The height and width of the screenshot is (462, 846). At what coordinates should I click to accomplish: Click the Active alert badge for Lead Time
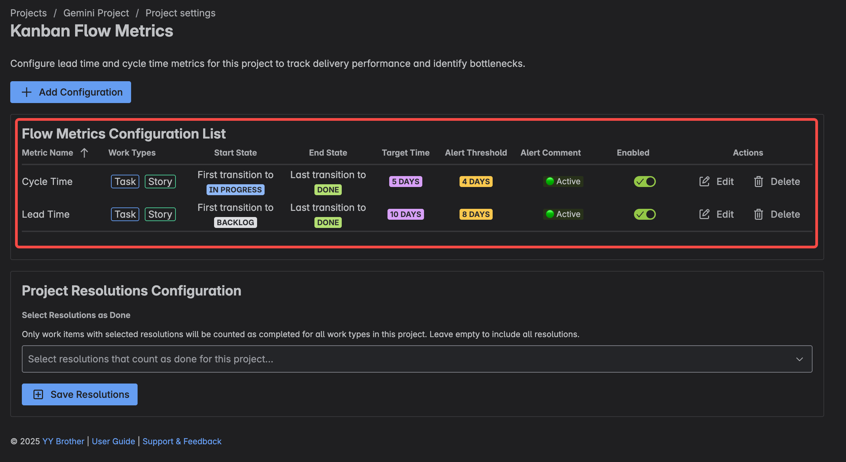[x=563, y=214]
